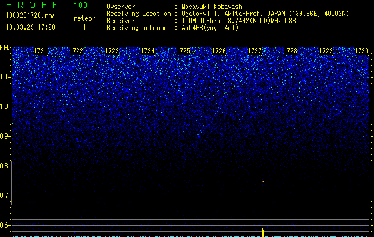Click the red-green meteor echo dot near 1727
The image size is (374, 237).
pos(263,181)
